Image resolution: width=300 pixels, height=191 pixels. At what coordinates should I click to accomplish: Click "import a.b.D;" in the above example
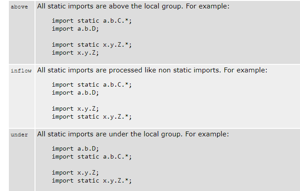pyautogui.click(x=75, y=29)
